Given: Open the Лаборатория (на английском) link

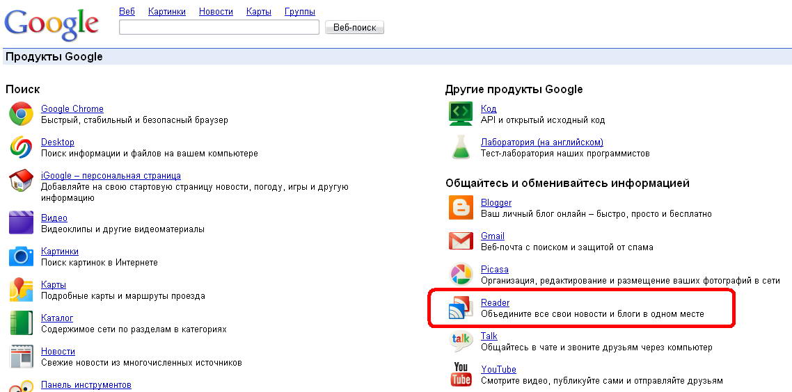Looking at the screenshot, I should pos(542,142).
